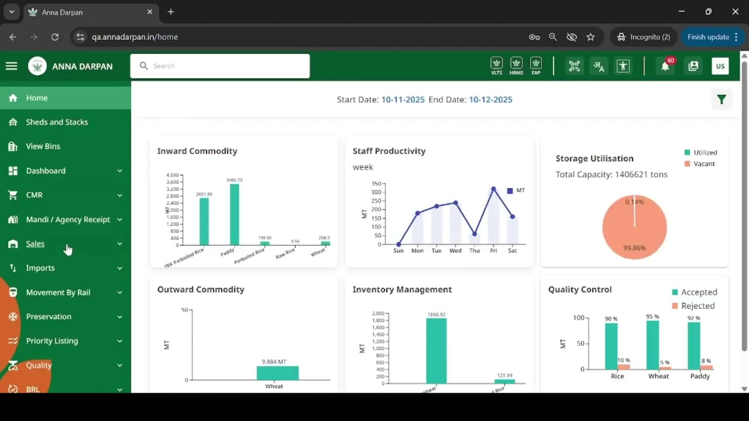Open View Bins from the sidebar
749x421 pixels.
(x=66, y=146)
